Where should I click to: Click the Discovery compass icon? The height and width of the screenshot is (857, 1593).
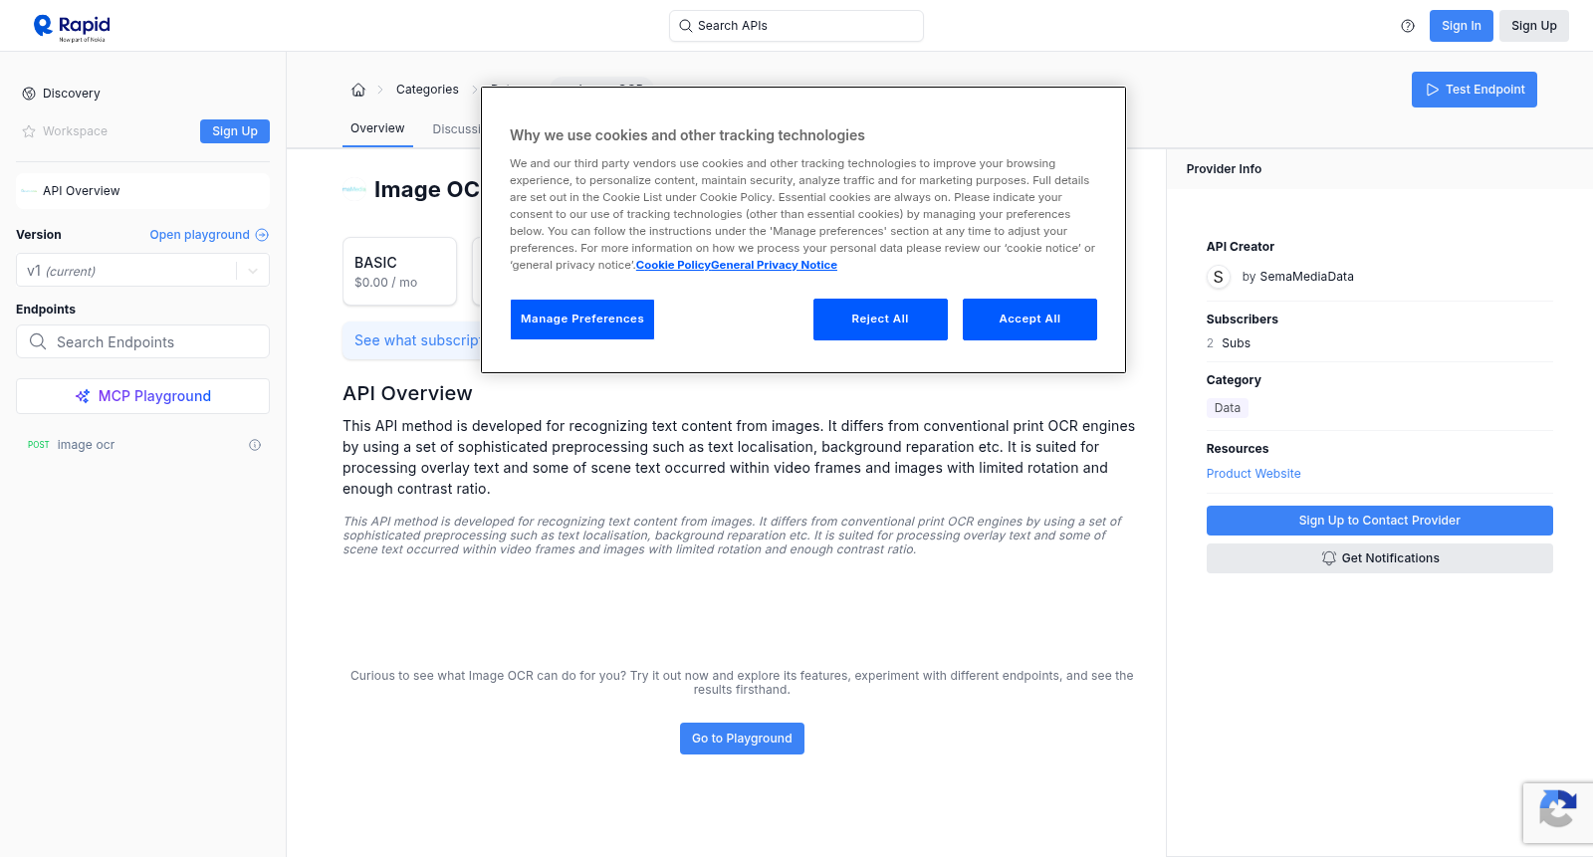tap(29, 94)
